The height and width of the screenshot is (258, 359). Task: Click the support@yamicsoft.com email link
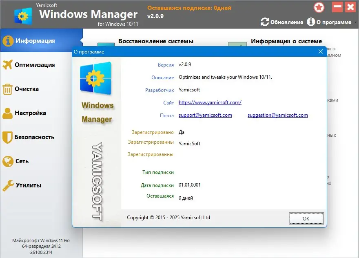click(205, 115)
